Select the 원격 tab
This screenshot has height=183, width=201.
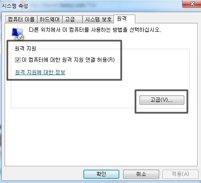[124, 19]
